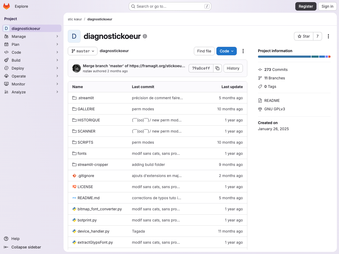Viewport: 339px width, 254px height.
Task: Collapse the sidebar using the collapse icon
Action: (6, 247)
